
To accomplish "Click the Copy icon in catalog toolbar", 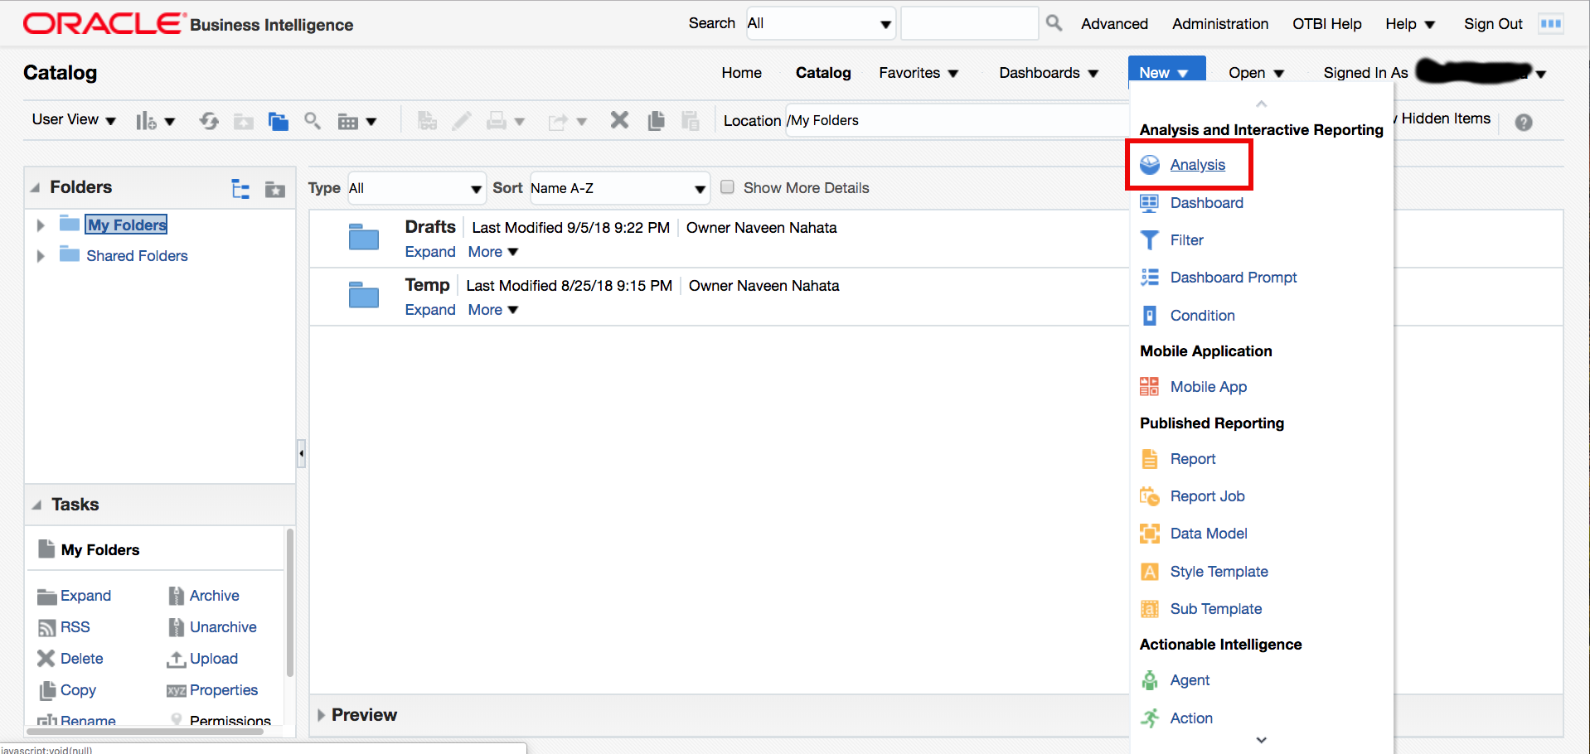I will click(656, 121).
